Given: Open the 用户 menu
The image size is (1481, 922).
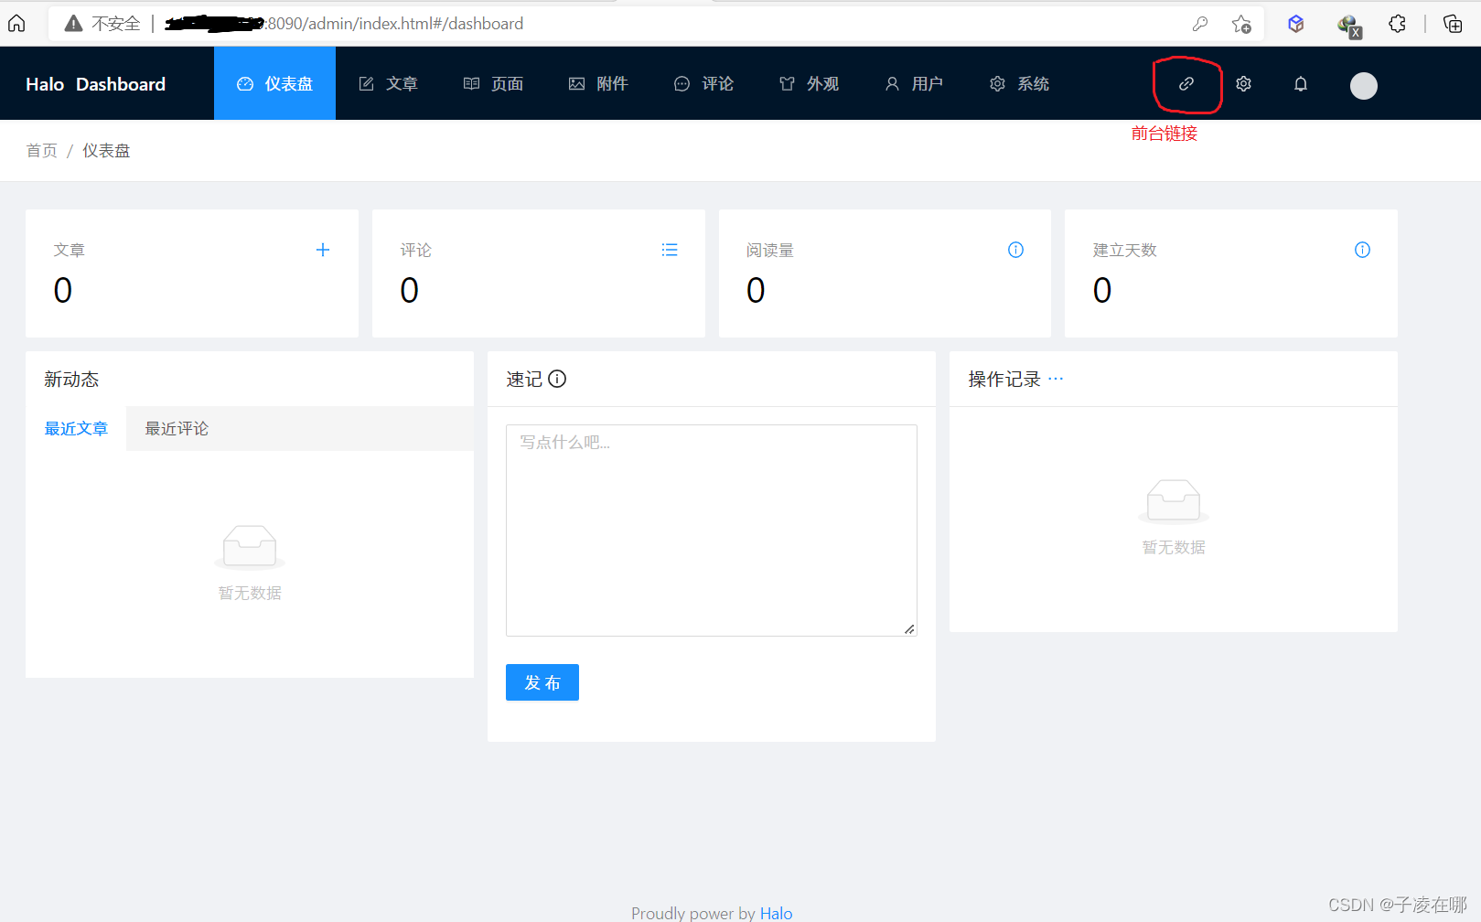Looking at the screenshot, I should tap(914, 83).
